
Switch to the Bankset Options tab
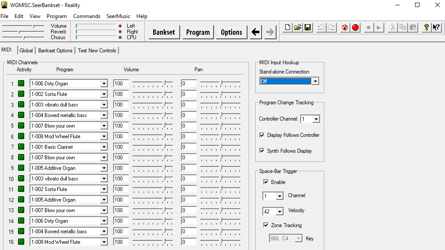(55, 51)
